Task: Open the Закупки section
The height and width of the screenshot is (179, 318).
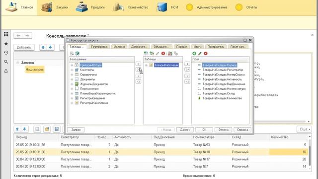Action: pos(55,7)
